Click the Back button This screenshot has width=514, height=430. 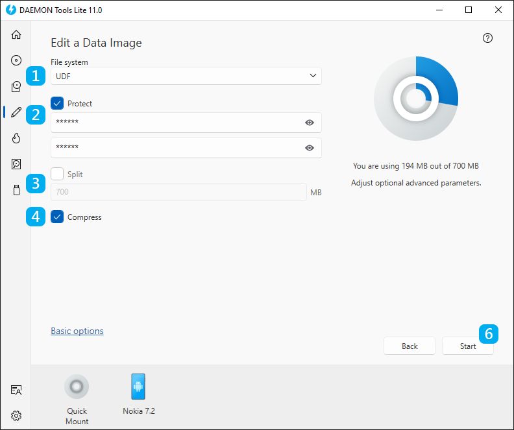pos(410,346)
